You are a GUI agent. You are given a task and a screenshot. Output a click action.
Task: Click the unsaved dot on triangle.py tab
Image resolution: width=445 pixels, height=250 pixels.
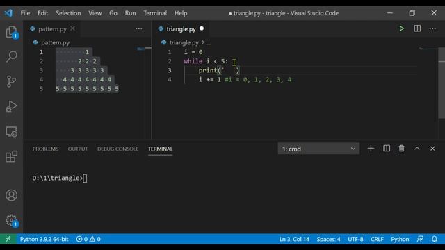(202, 28)
